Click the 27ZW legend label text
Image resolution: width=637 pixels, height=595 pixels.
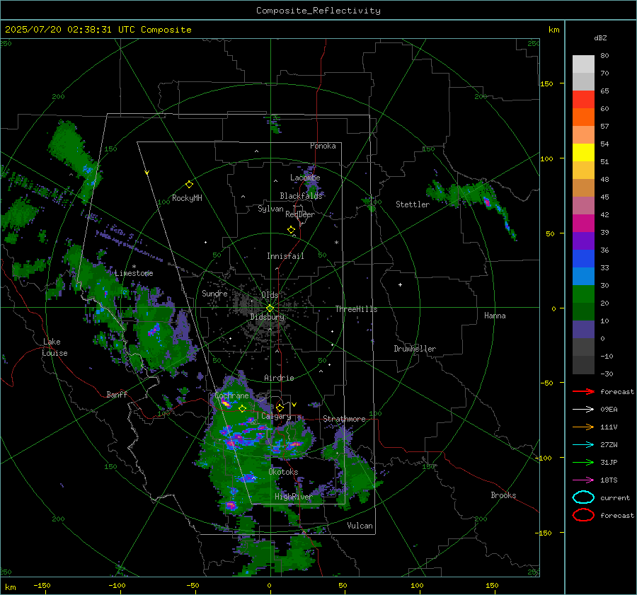coord(609,445)
